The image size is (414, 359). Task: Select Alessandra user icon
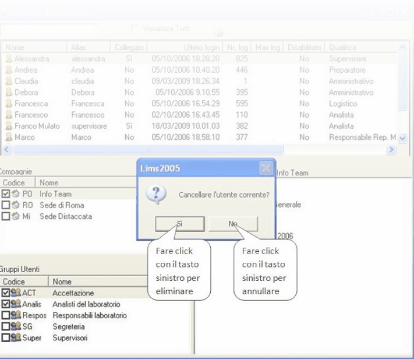click(x=9, y=58)
